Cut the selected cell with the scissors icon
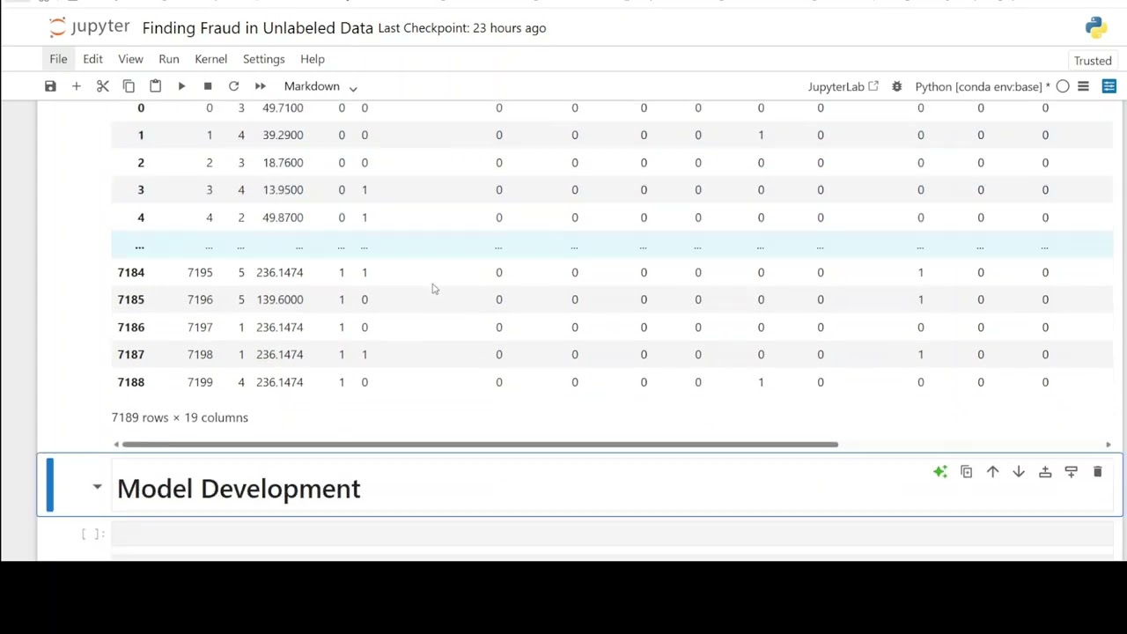The height and width of the screenshot is (634, 1127). click(x=102, y=86)
